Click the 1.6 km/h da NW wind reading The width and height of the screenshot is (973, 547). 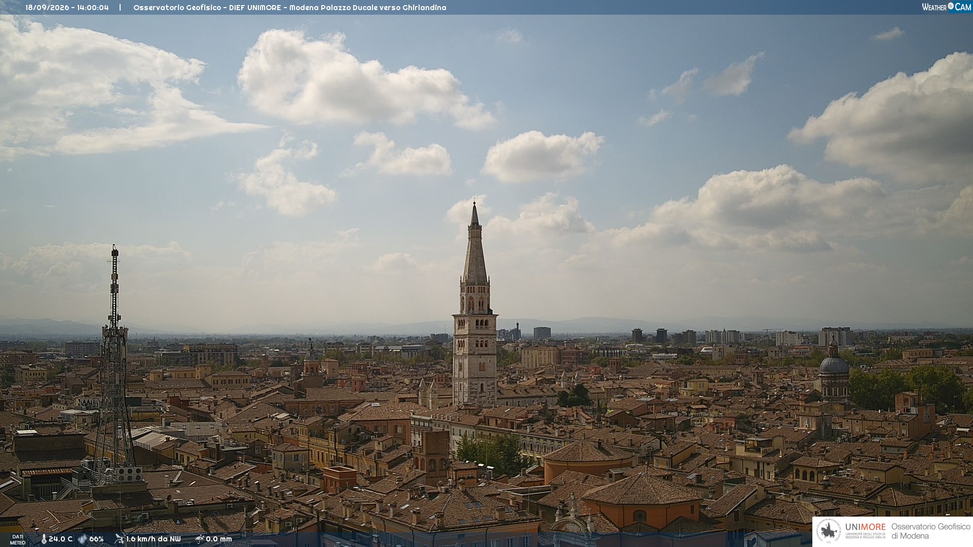pyautogui.click(x=153, y=539)
